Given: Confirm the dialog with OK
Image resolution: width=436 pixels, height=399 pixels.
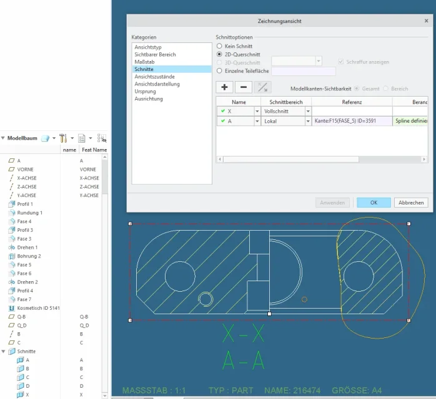Looking at the screenshot, I should (x=374, y=203).
